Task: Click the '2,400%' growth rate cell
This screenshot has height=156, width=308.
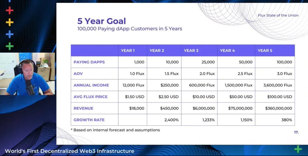Action: click(x=164, y=120)
